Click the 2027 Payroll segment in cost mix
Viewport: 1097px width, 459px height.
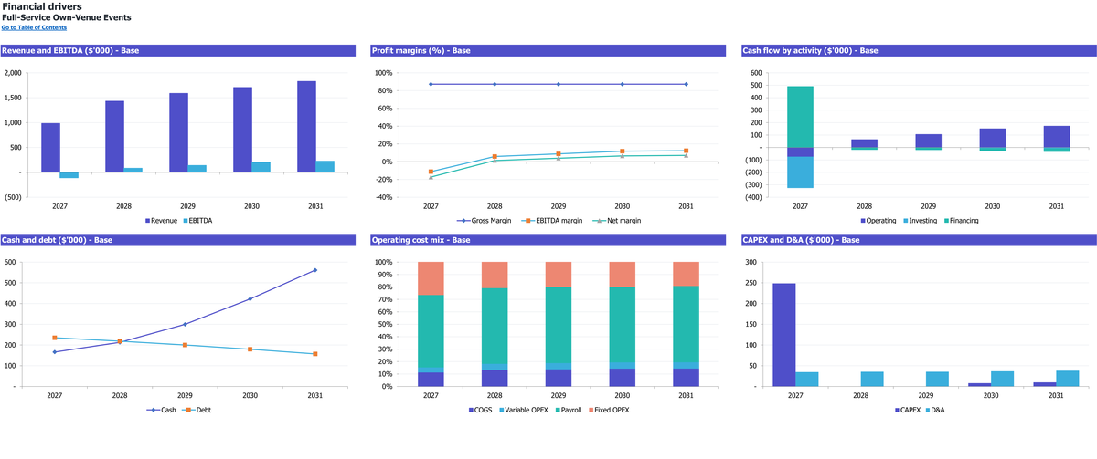point(431,331)
